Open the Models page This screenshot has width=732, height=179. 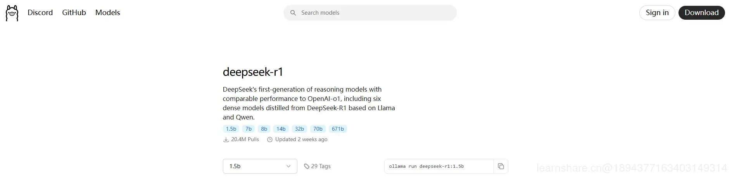tap(107, 13)
